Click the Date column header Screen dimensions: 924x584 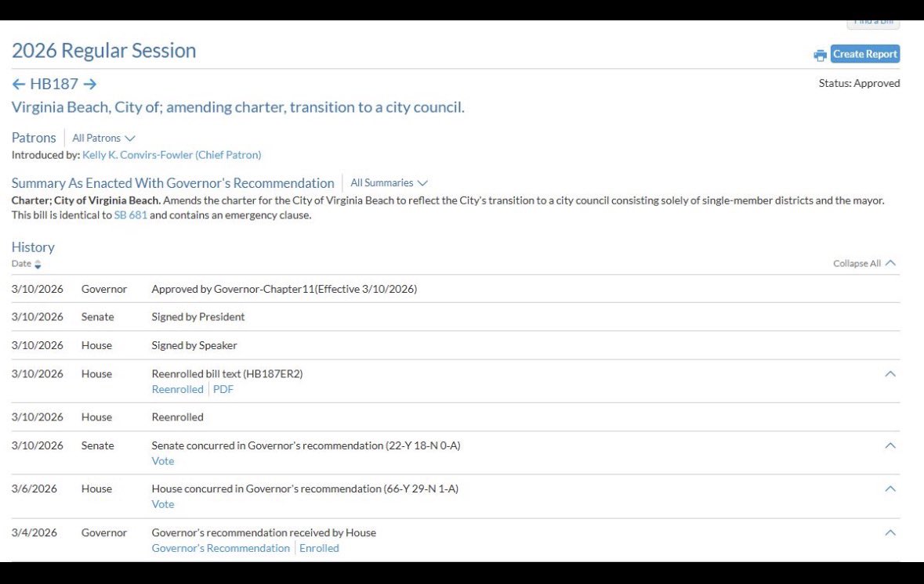tap(21, 264)
